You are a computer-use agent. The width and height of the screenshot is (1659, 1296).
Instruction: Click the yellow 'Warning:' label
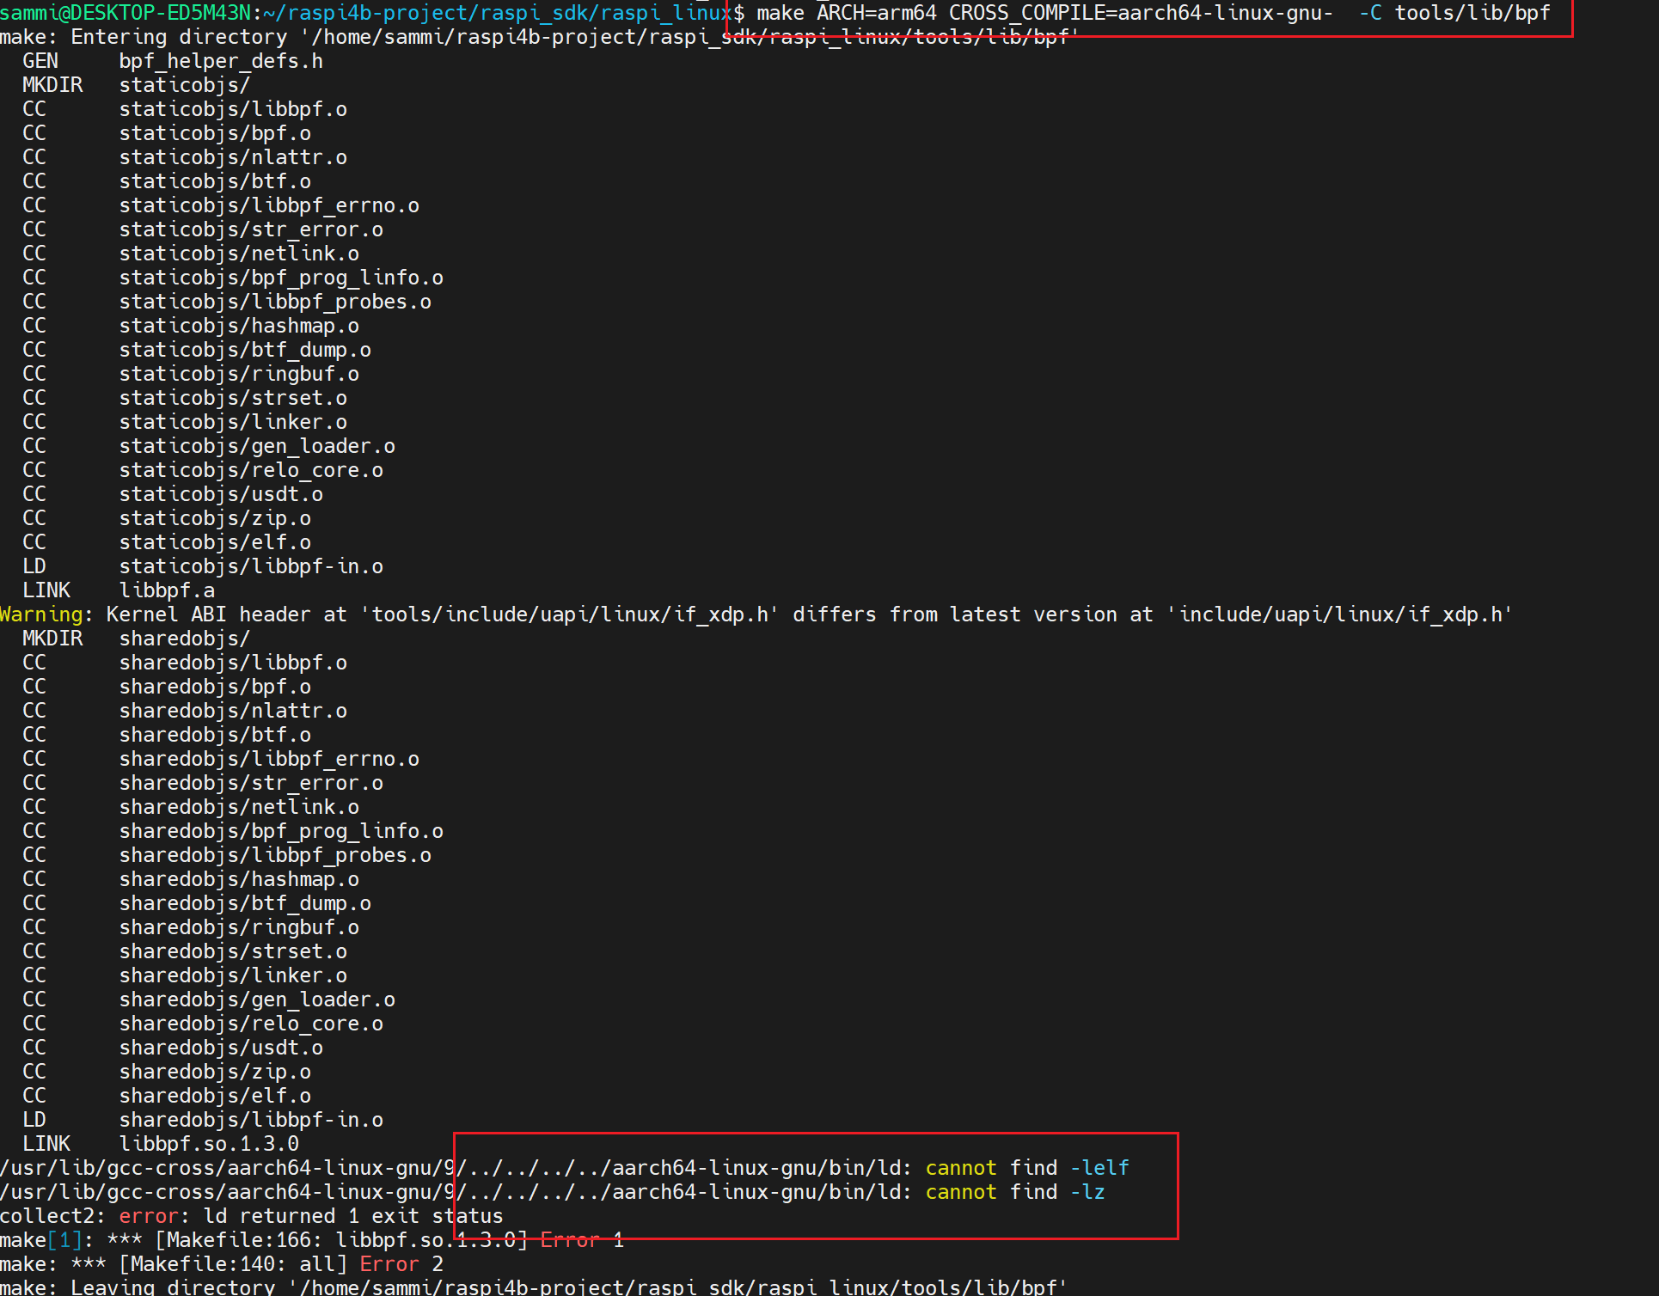42,614
